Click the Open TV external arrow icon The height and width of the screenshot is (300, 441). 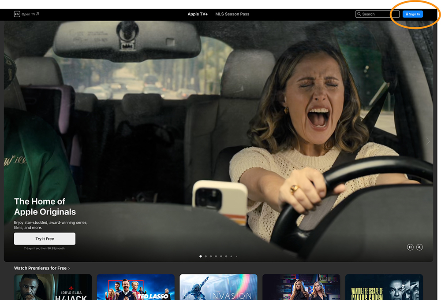tap(37, 14)
